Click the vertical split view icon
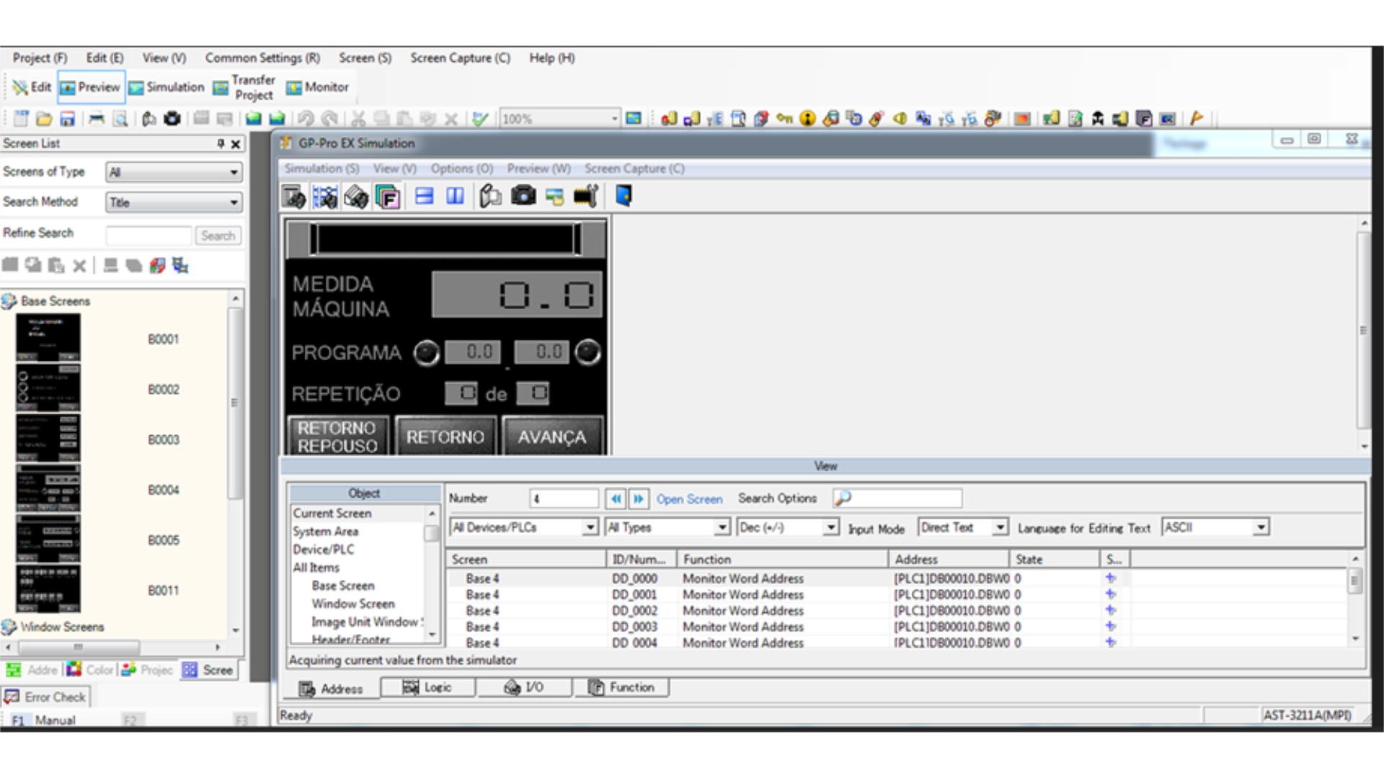The image size is (1384, 778). [455, 196]
